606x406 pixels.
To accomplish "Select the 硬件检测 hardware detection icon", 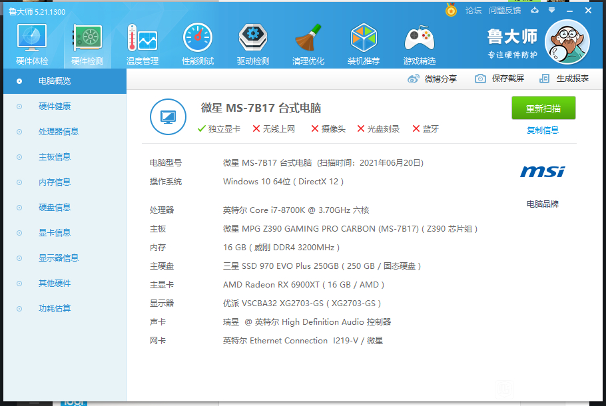I will point(87,38).
